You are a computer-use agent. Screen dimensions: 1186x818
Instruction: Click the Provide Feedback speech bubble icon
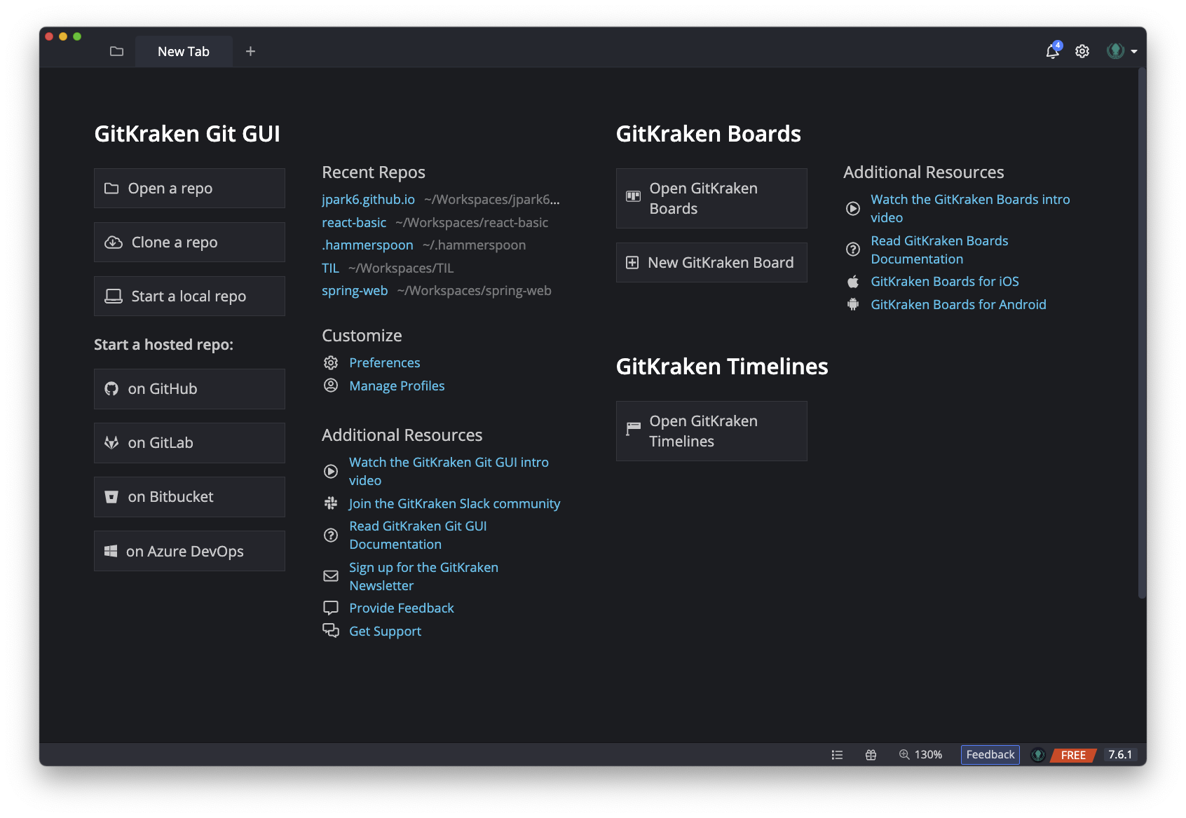pyautogui.click(x=331, y=608)
